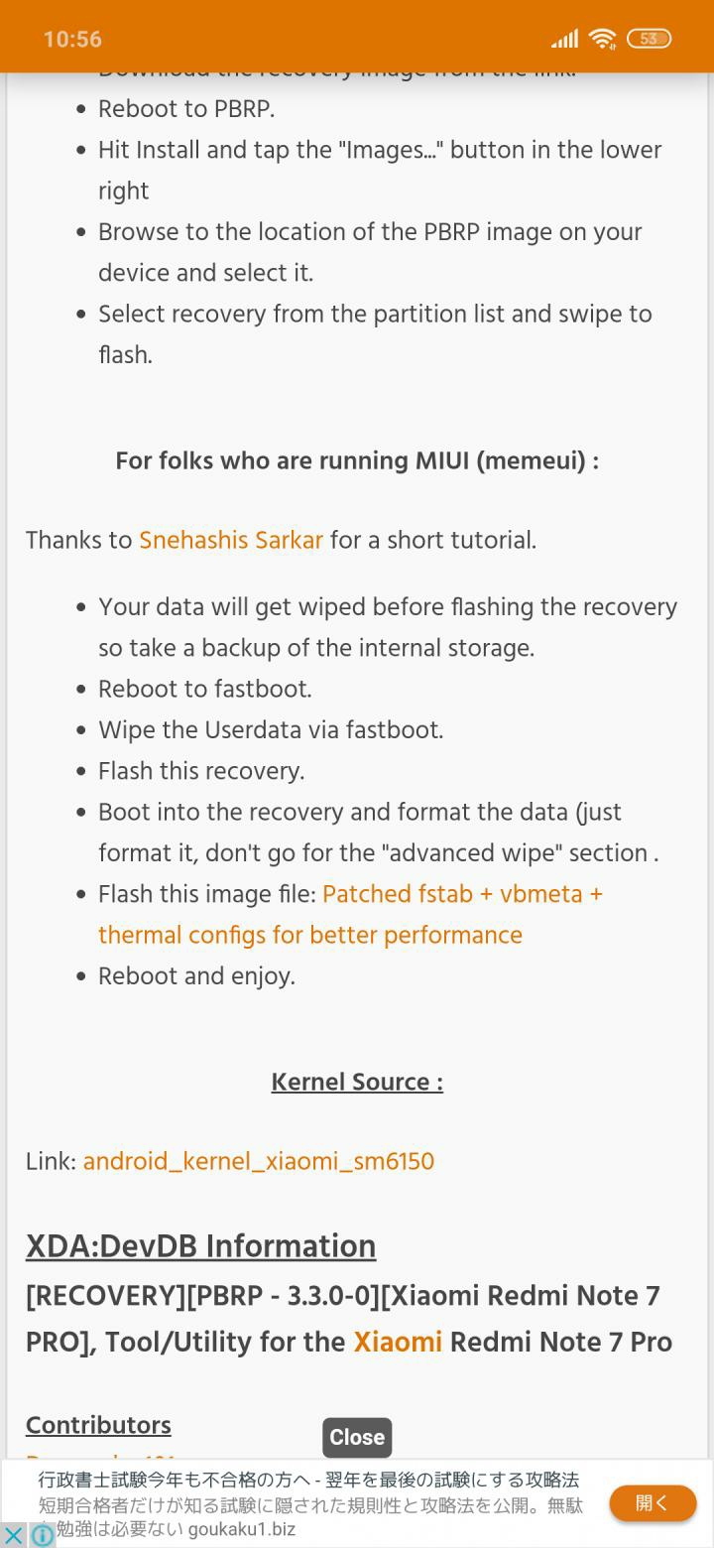Tap the 'Reboot and enjoy.' list item
Viewport: 714px width, 1548px height.
pos(196,976)
